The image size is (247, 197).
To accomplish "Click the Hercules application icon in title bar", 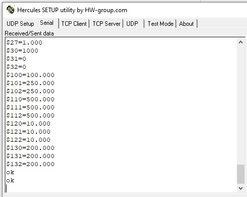I will tap(11, 10).
